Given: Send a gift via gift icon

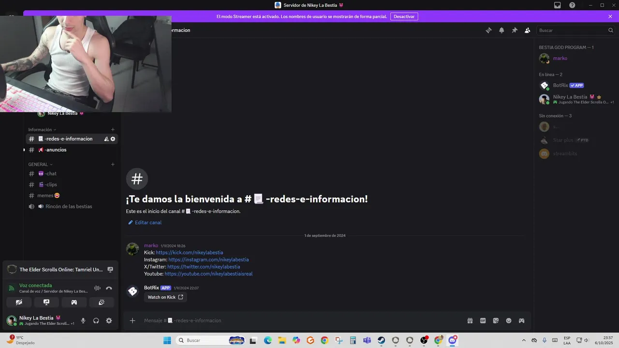Looking at the screenshot, I should click(470, 320).
